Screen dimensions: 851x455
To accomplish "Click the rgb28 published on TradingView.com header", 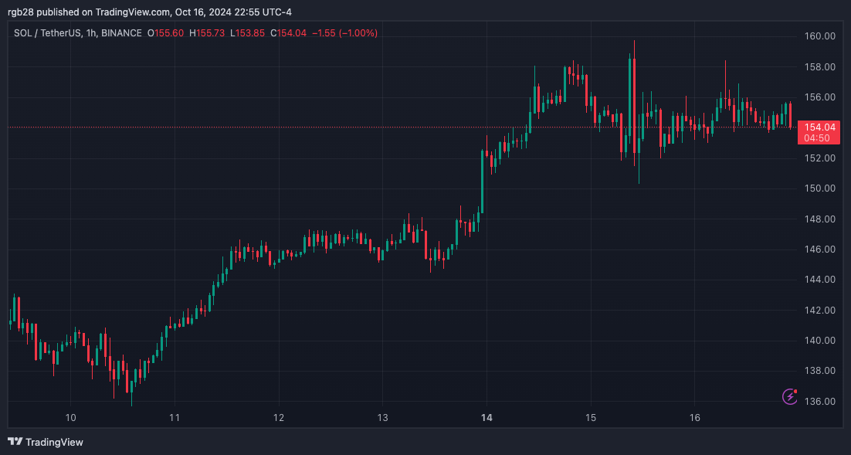I will tap(108, 12).
